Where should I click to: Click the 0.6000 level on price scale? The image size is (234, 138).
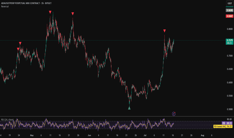(x=230, y=83)
